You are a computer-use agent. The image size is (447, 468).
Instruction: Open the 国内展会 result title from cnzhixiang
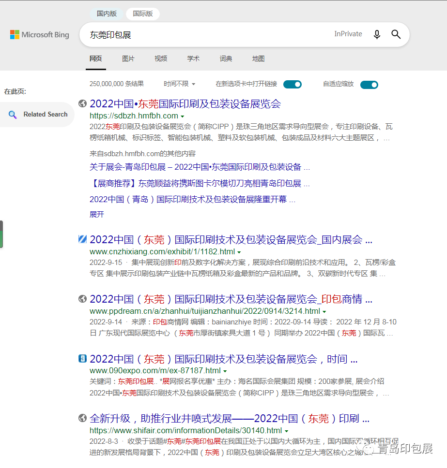(x=231, y=239)
